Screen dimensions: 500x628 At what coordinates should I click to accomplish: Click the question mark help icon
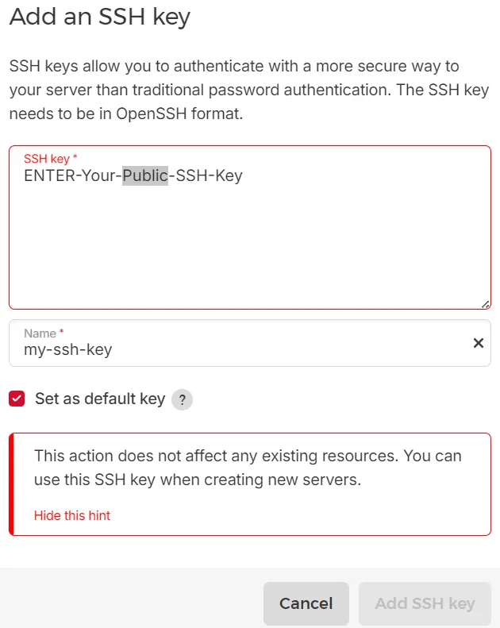coord(183,399)
